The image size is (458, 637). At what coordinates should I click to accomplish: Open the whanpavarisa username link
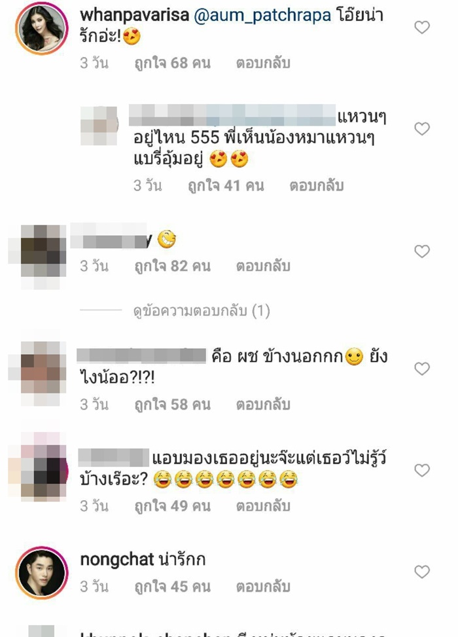[134, 16]
